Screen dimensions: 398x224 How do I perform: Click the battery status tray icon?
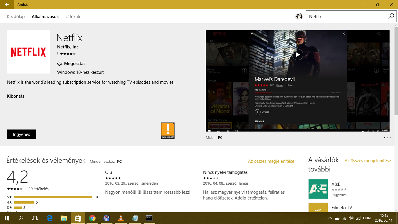pyautogui.click(x=337, y=218)
